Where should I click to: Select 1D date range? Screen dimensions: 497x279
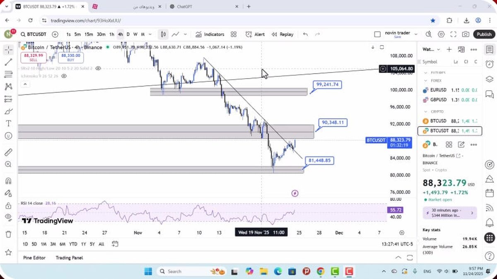click(x=25, y=244)
